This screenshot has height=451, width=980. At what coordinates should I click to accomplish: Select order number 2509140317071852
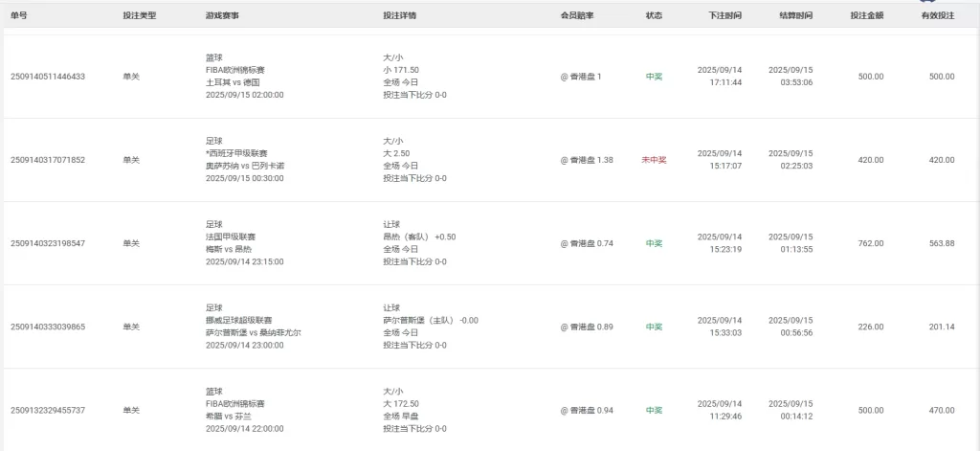point(48,160)
